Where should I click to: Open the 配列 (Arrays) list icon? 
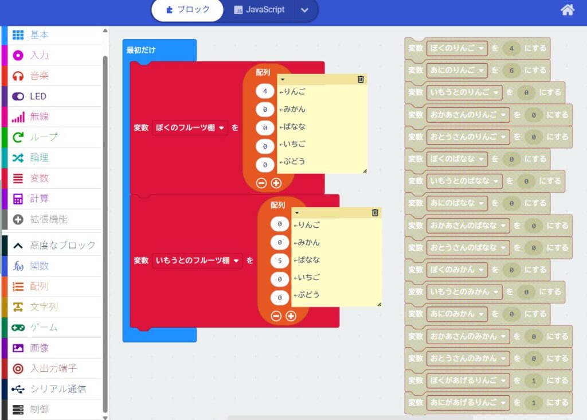pos(18,287)
